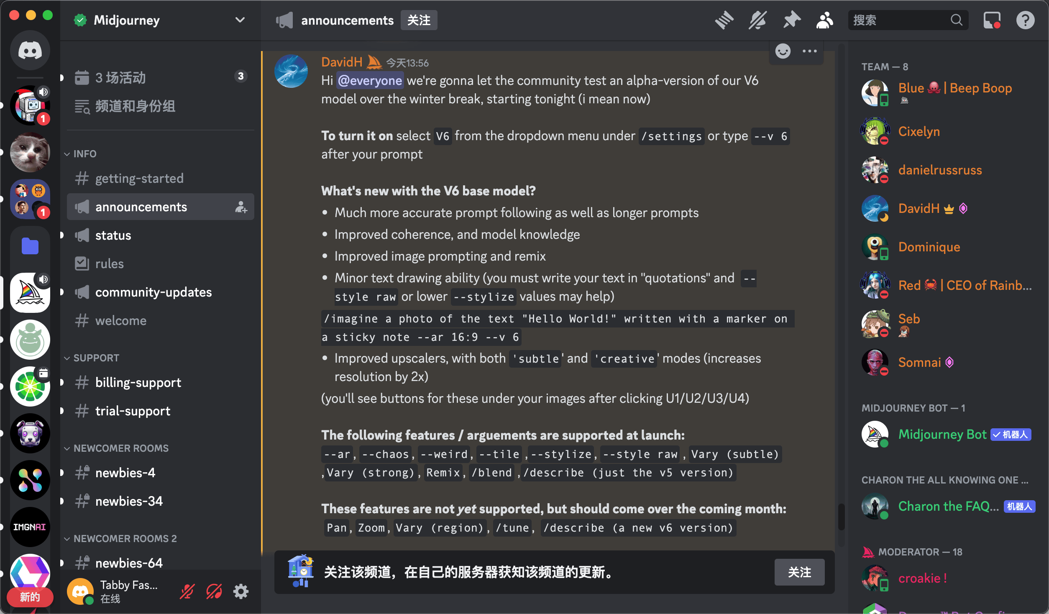The image size is (1049, 614).
Task: Open the trial-support channel
Action: pos(161,411)
